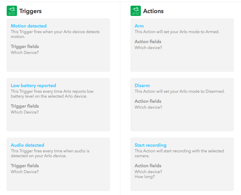Click the Arlo icon beside Actions
241x195 pixels.
click(x=136, y=11)
